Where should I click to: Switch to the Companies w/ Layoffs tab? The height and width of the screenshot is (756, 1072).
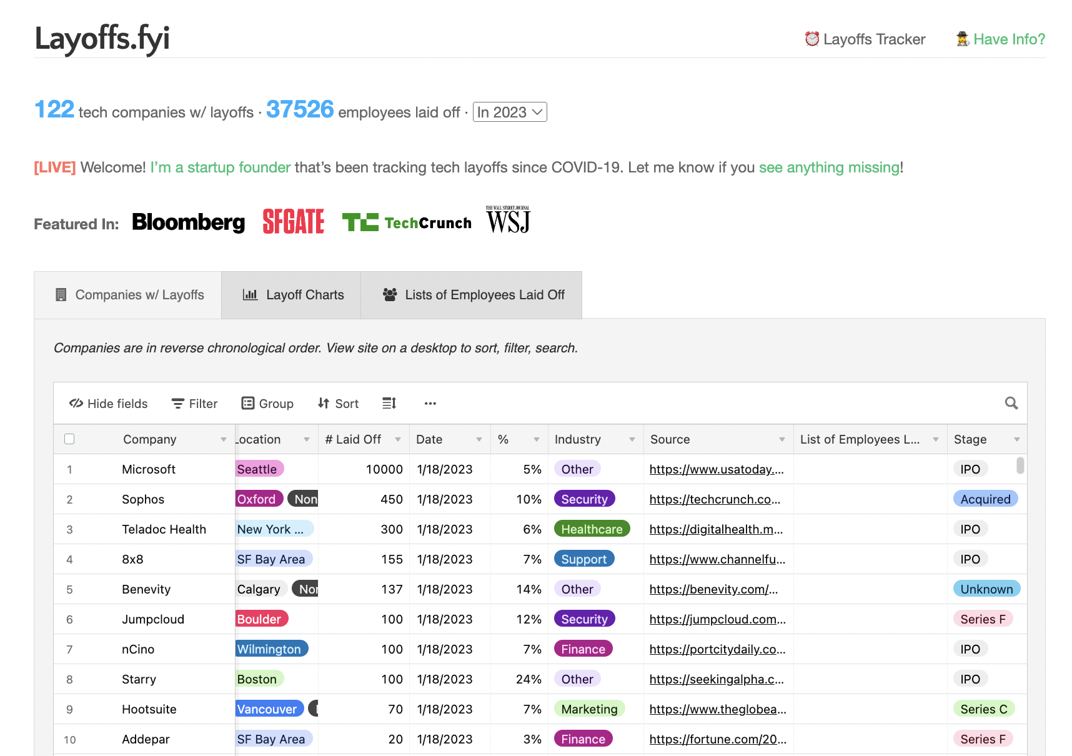pos(128,295)
